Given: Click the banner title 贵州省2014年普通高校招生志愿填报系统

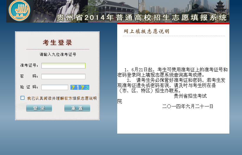Looking at the screenshot, I should coord(142,18).
